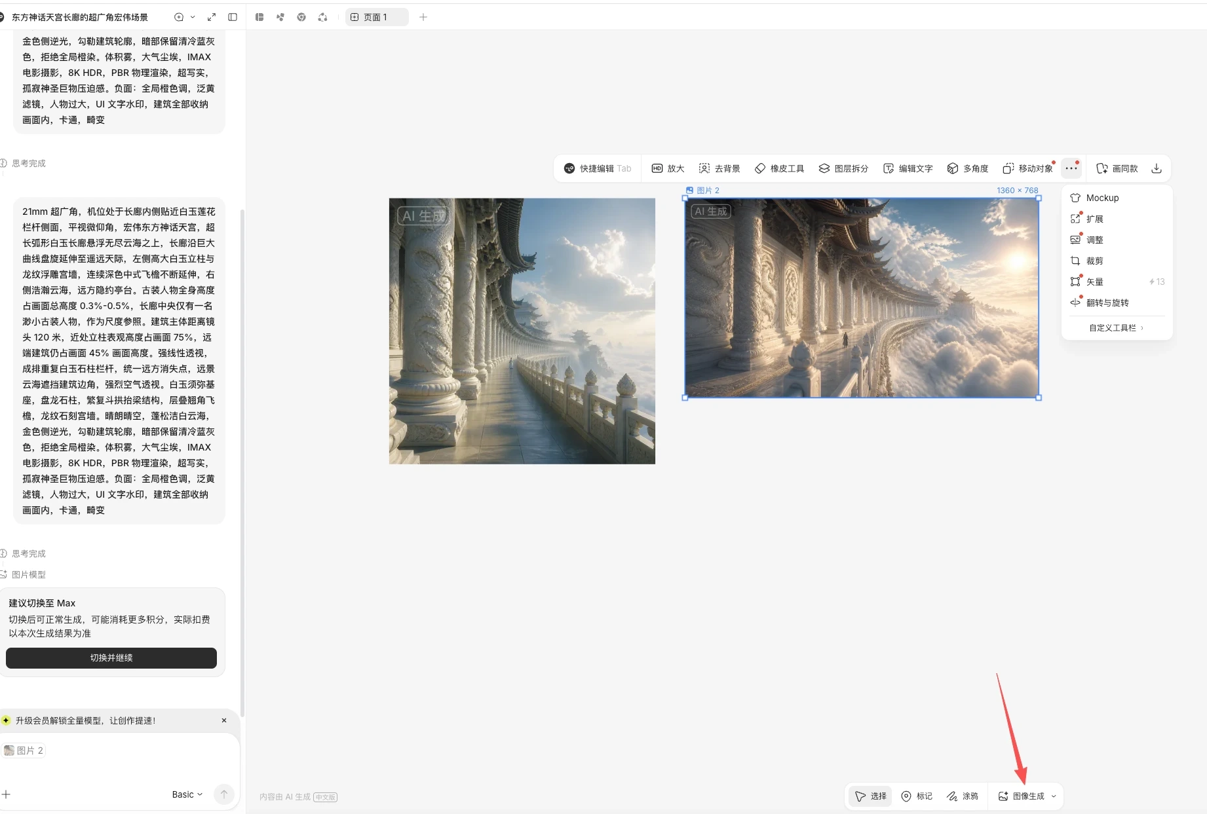Open the dropdown chevron beside new chat icon
Image resolution: width=1207 pixels, height=814 pixels.
193,17
